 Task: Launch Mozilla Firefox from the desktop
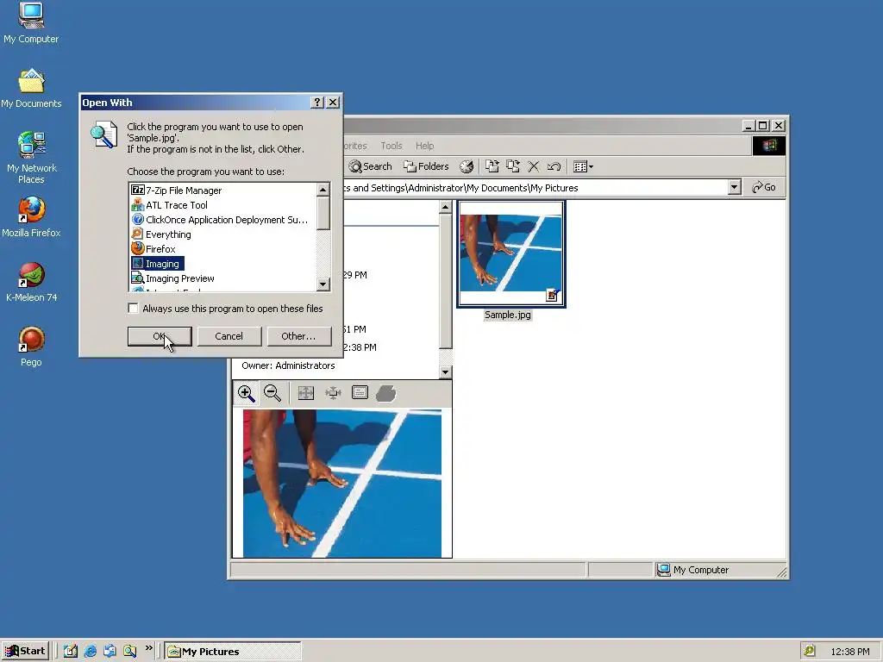tap(31, 217)
